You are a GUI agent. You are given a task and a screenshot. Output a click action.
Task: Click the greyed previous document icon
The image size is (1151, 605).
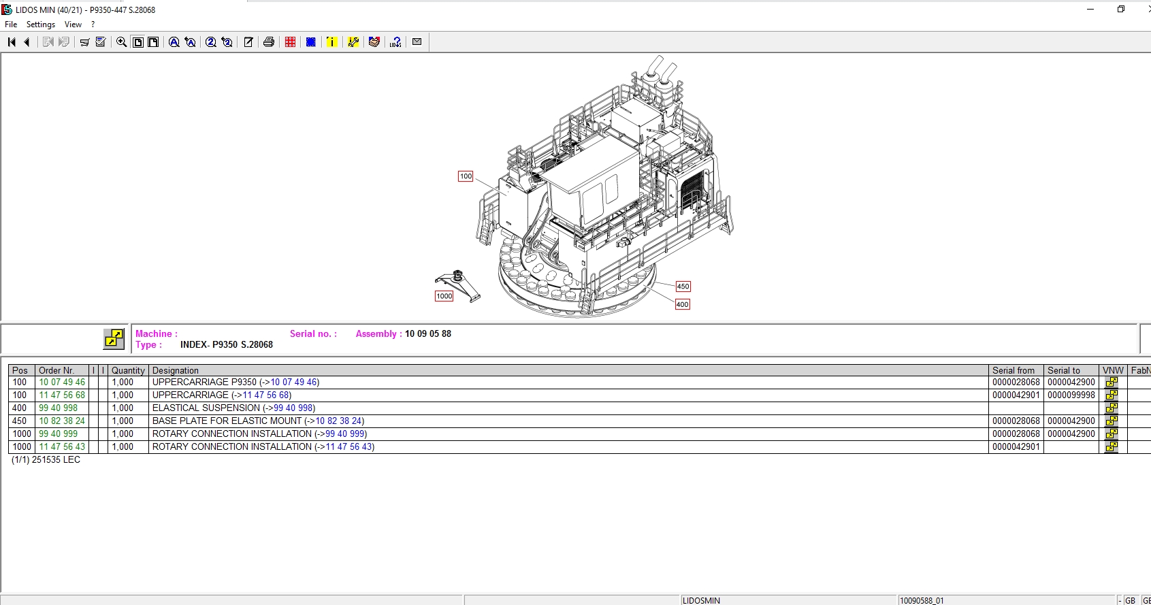click(48, 42)
